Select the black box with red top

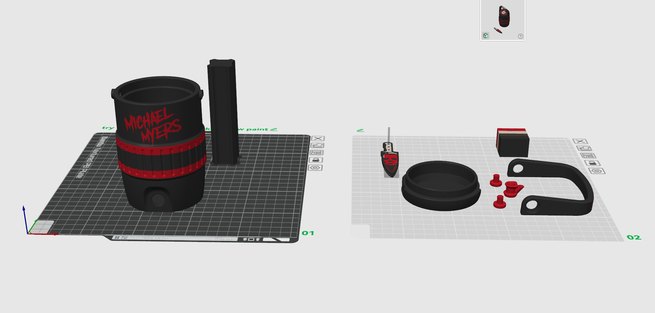513,143
